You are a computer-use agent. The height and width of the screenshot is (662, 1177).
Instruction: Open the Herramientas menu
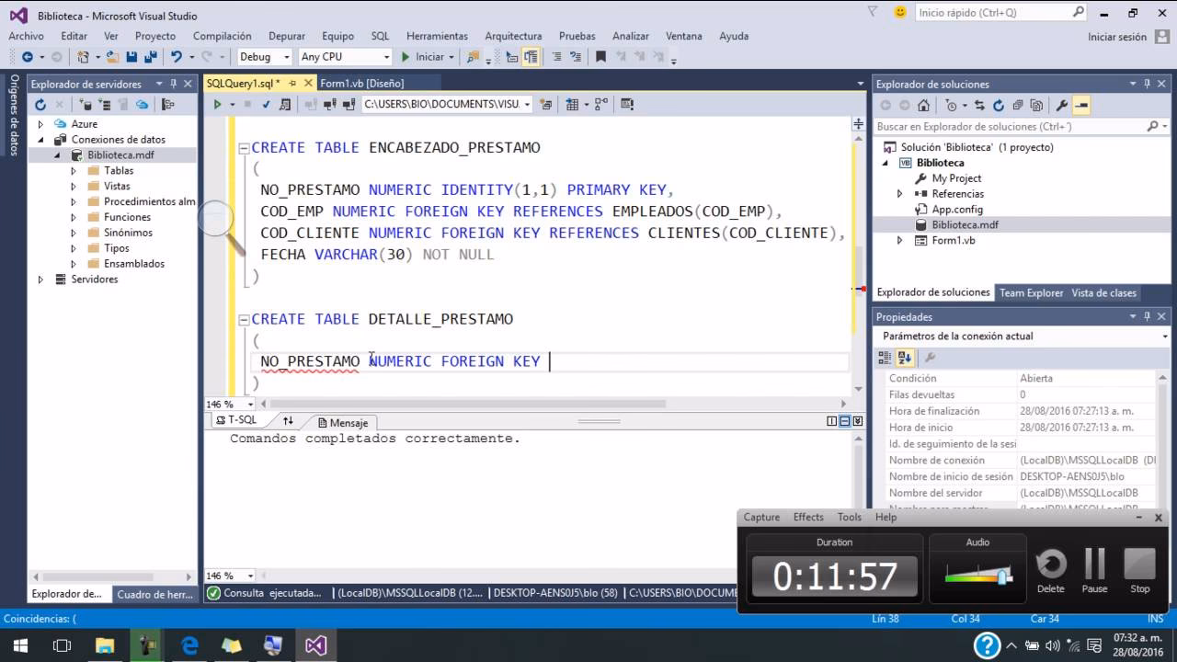[x=436, y=36]
